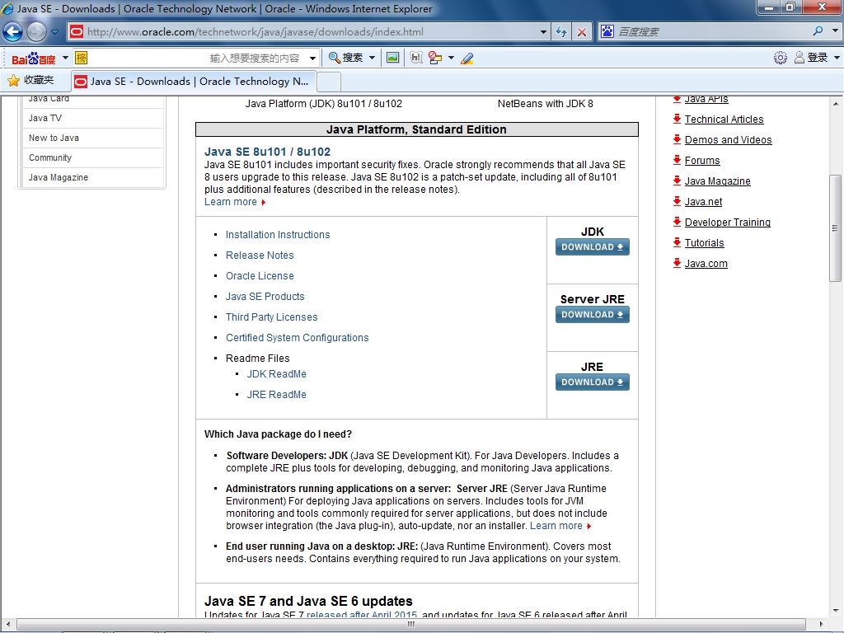Open Certified System Configurations link

coord(297,337)
